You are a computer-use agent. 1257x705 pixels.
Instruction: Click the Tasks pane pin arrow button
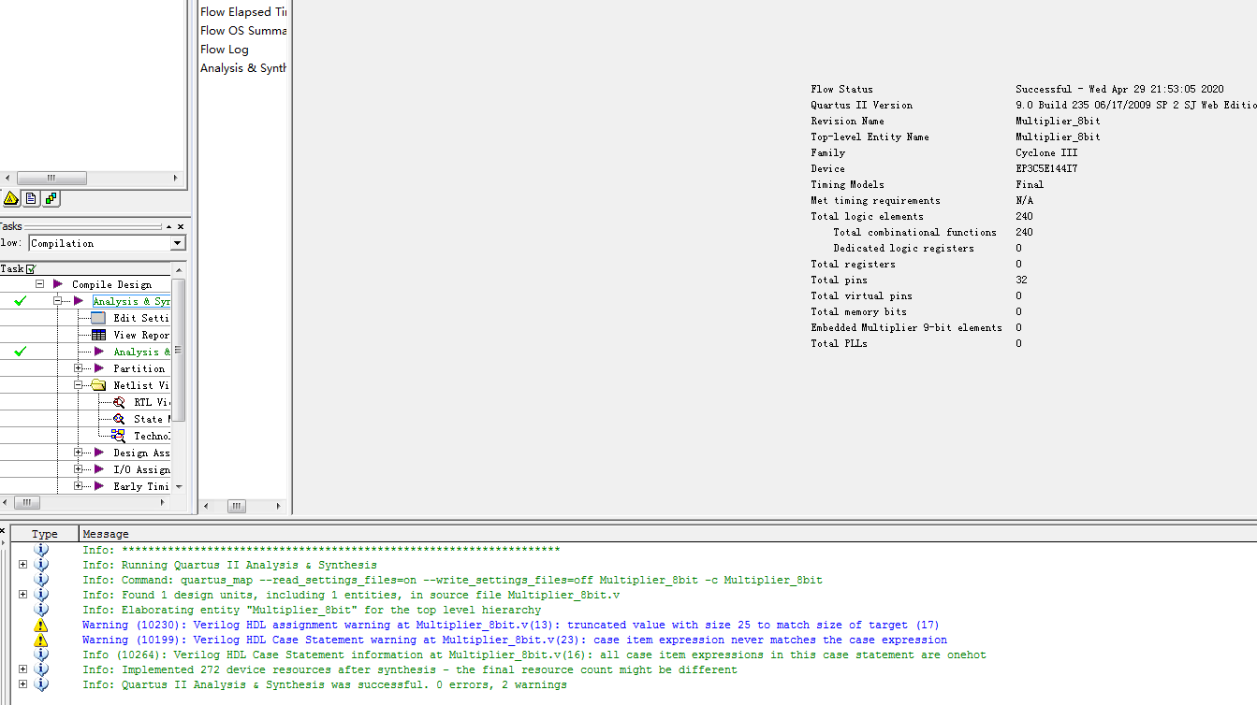168,226
